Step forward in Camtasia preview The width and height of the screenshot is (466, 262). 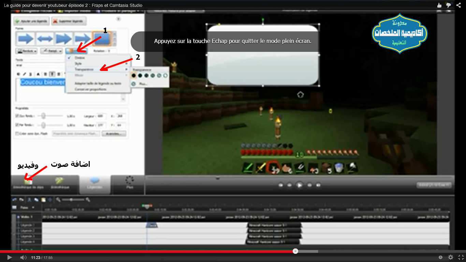[310, 185]
